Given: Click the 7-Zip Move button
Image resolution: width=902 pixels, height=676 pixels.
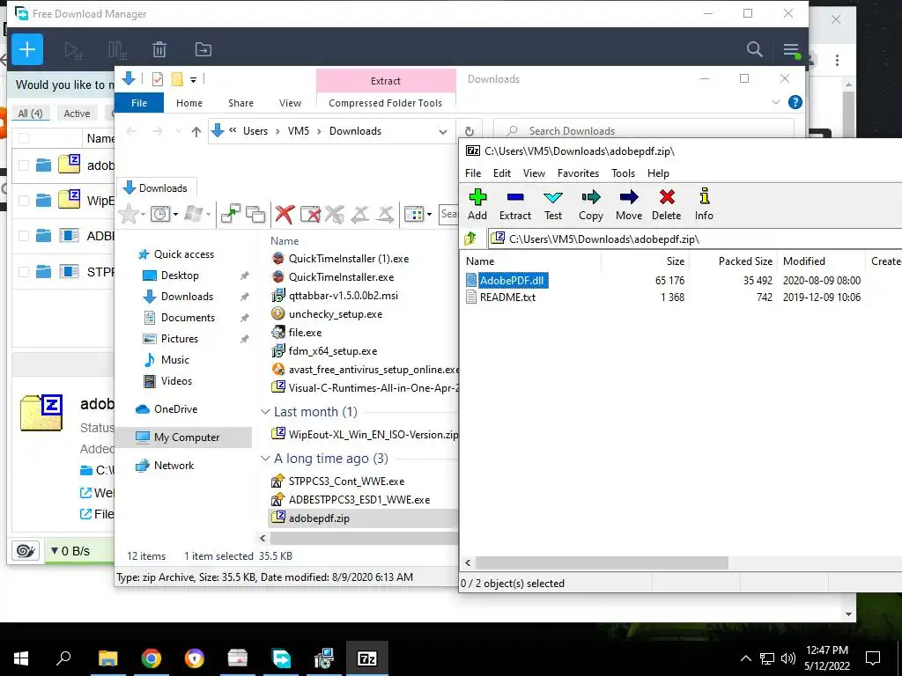Looking at the screenshot, I should point(629,204).
